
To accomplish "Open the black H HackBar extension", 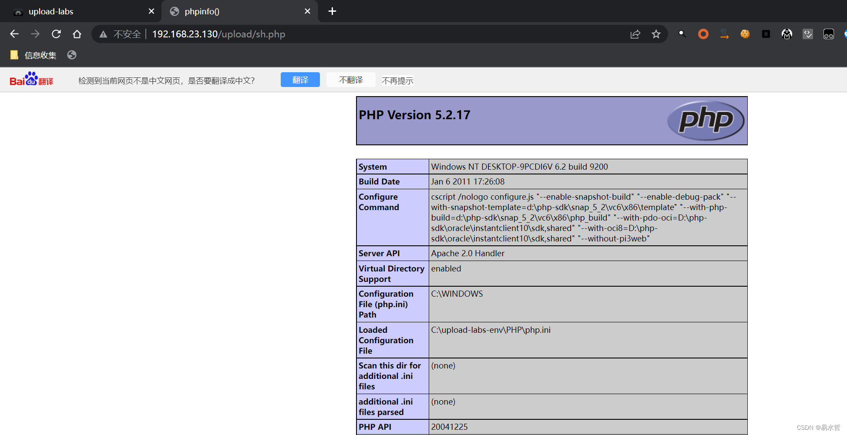I will point(766,34).
